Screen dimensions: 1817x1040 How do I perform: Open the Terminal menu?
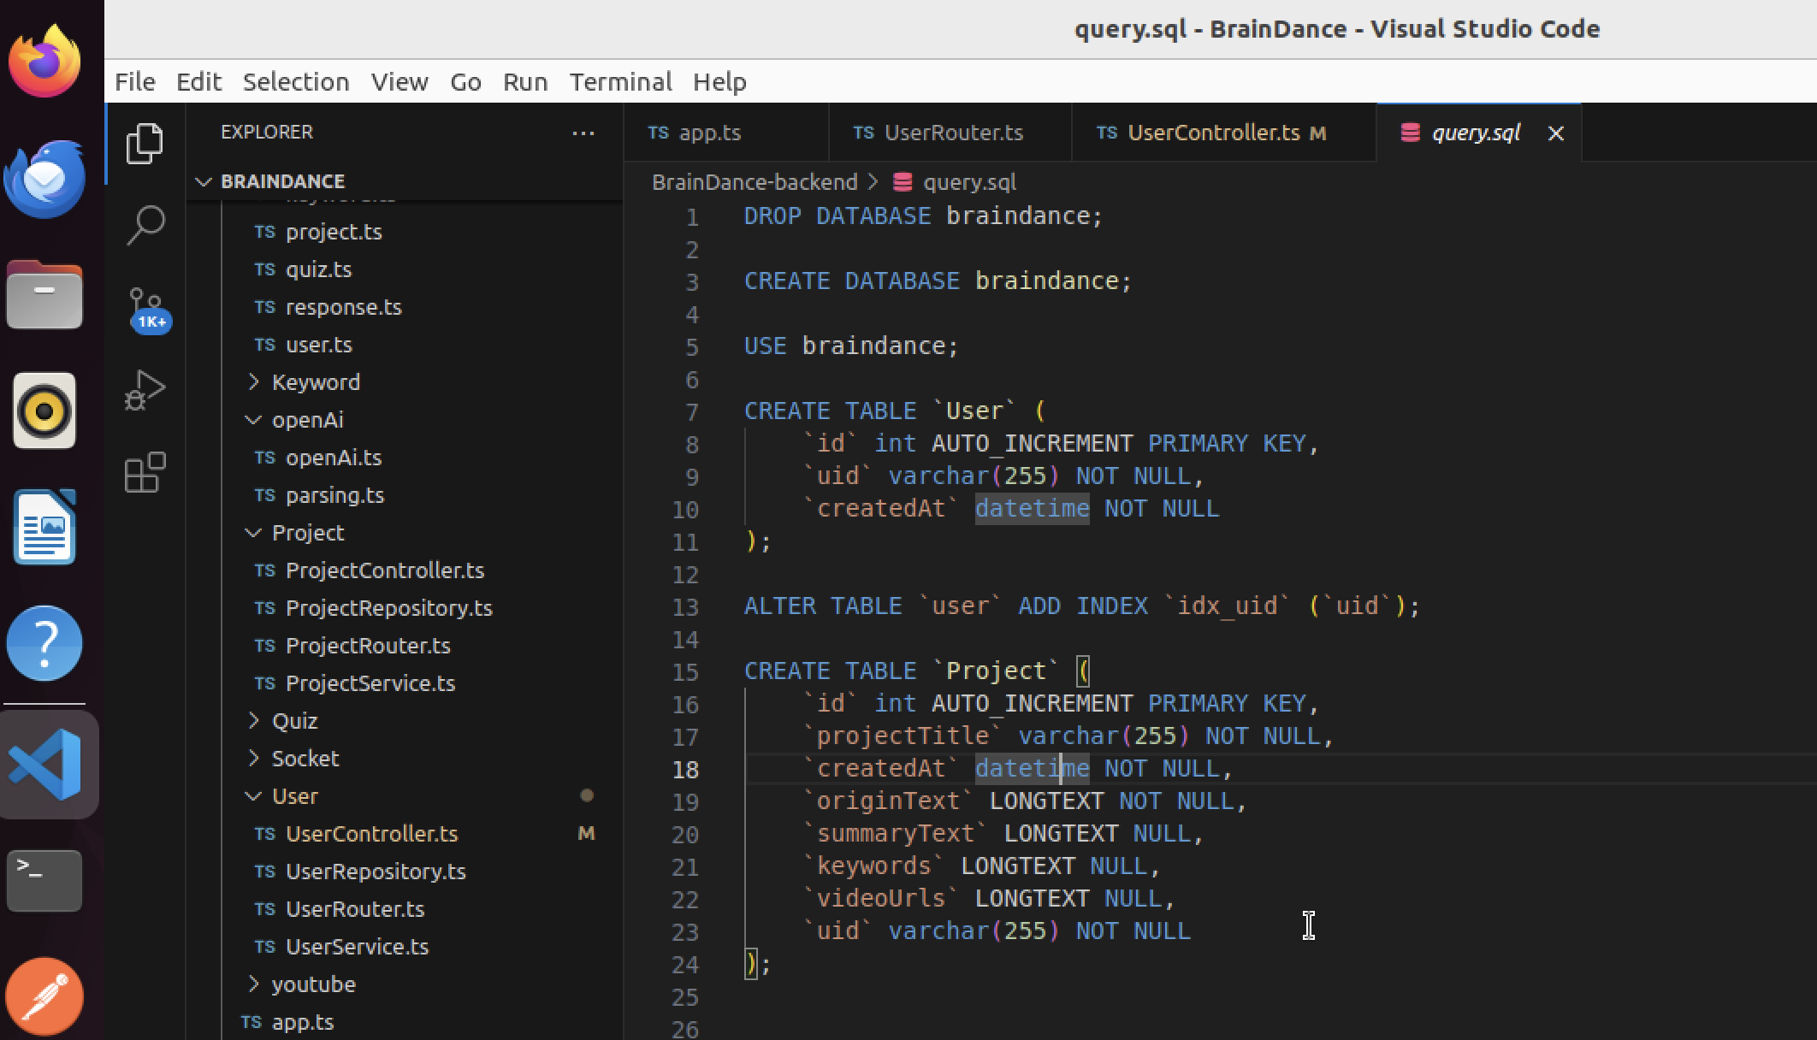621,82
